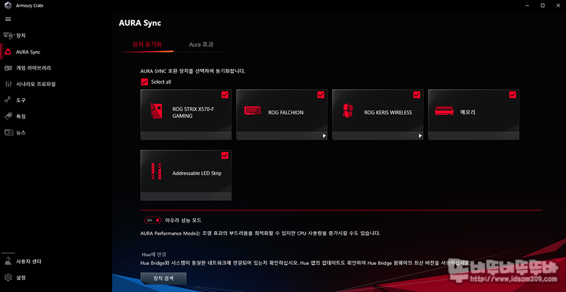Screen dimensions: 566x292
Task: Select the 메모리 device label
Action: coord(468,112)
